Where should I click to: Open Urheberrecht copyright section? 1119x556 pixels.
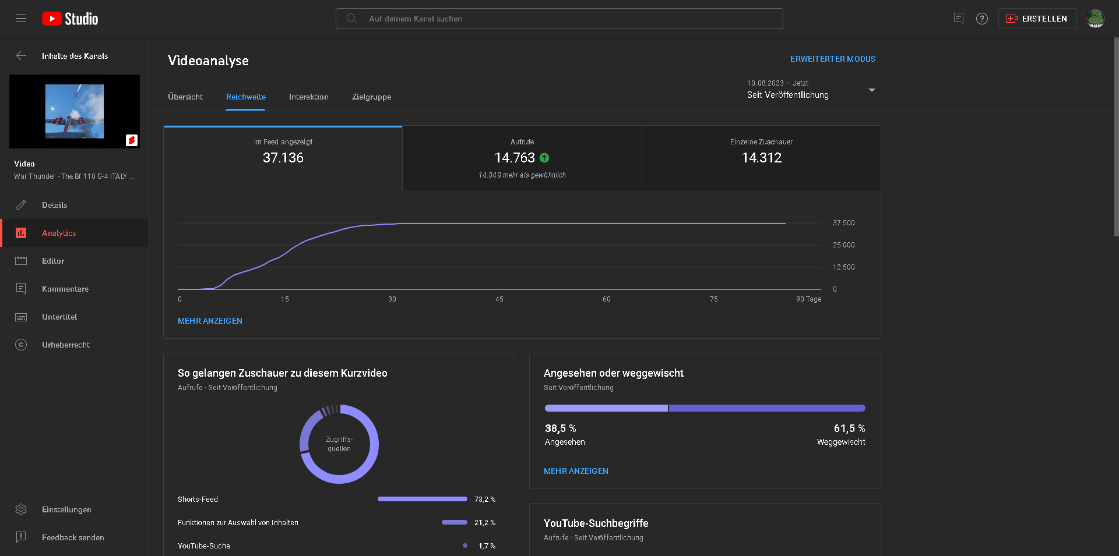(65, 345)
